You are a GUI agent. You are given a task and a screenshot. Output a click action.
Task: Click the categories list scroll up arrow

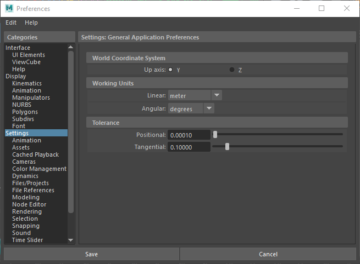point(71,47)
